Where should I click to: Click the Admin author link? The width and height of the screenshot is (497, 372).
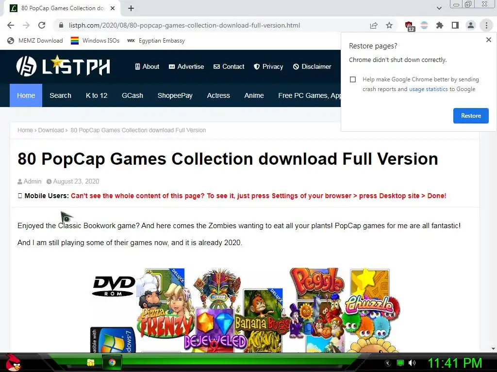[33, 181]
